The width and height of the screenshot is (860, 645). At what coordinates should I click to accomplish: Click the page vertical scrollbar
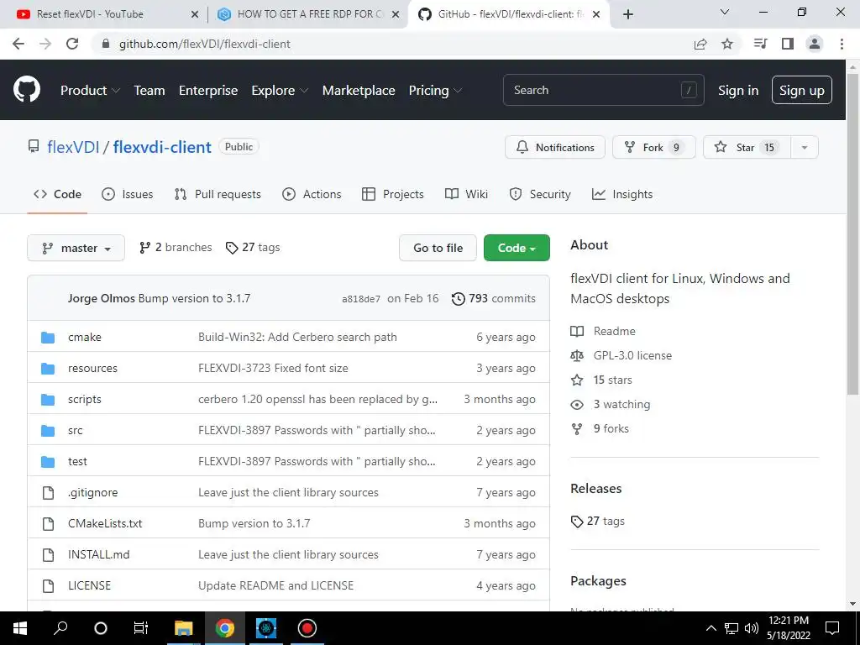click(852, 233)
